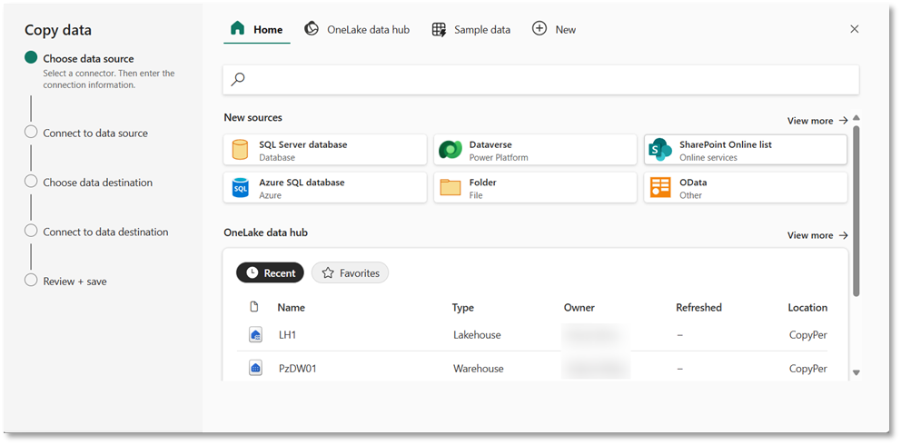The image size is (901, 445).
Task: Choose the Azure SQL database connector
Action: point(324,187)
